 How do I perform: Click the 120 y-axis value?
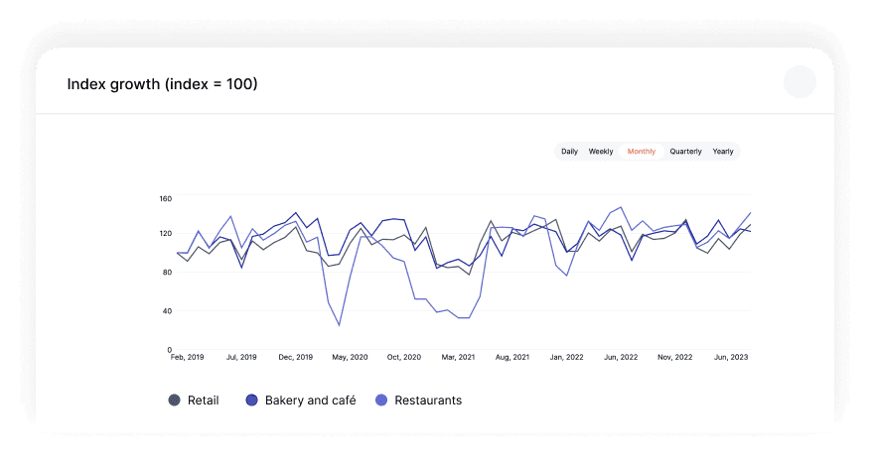coord(166,233)
